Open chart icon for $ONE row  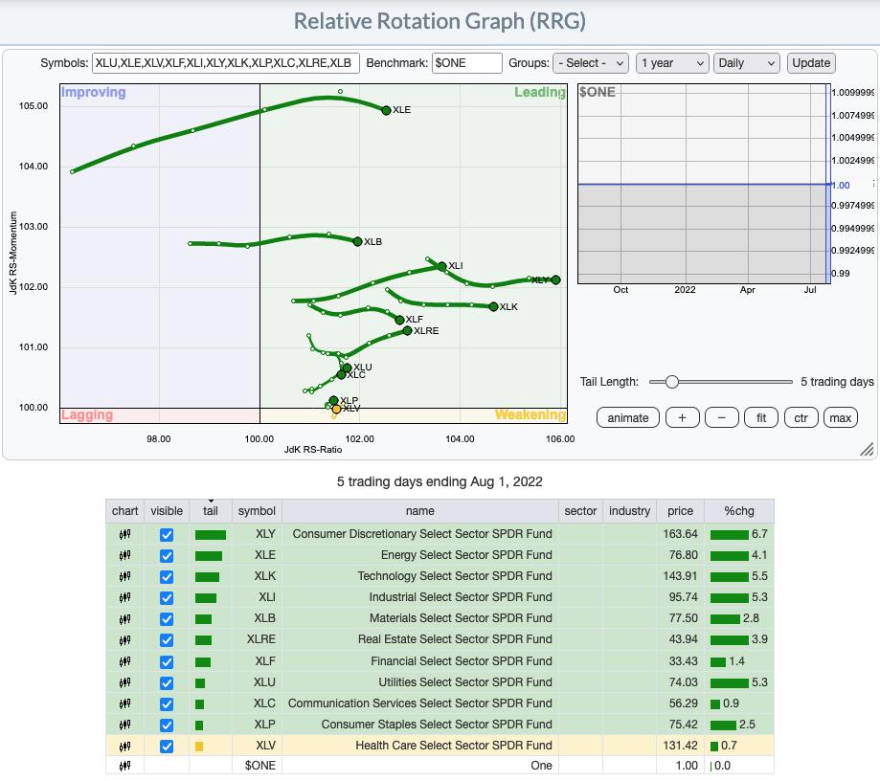click(x=124, y=766)
